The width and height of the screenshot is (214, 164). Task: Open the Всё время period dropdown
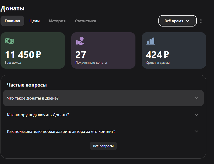177,21
